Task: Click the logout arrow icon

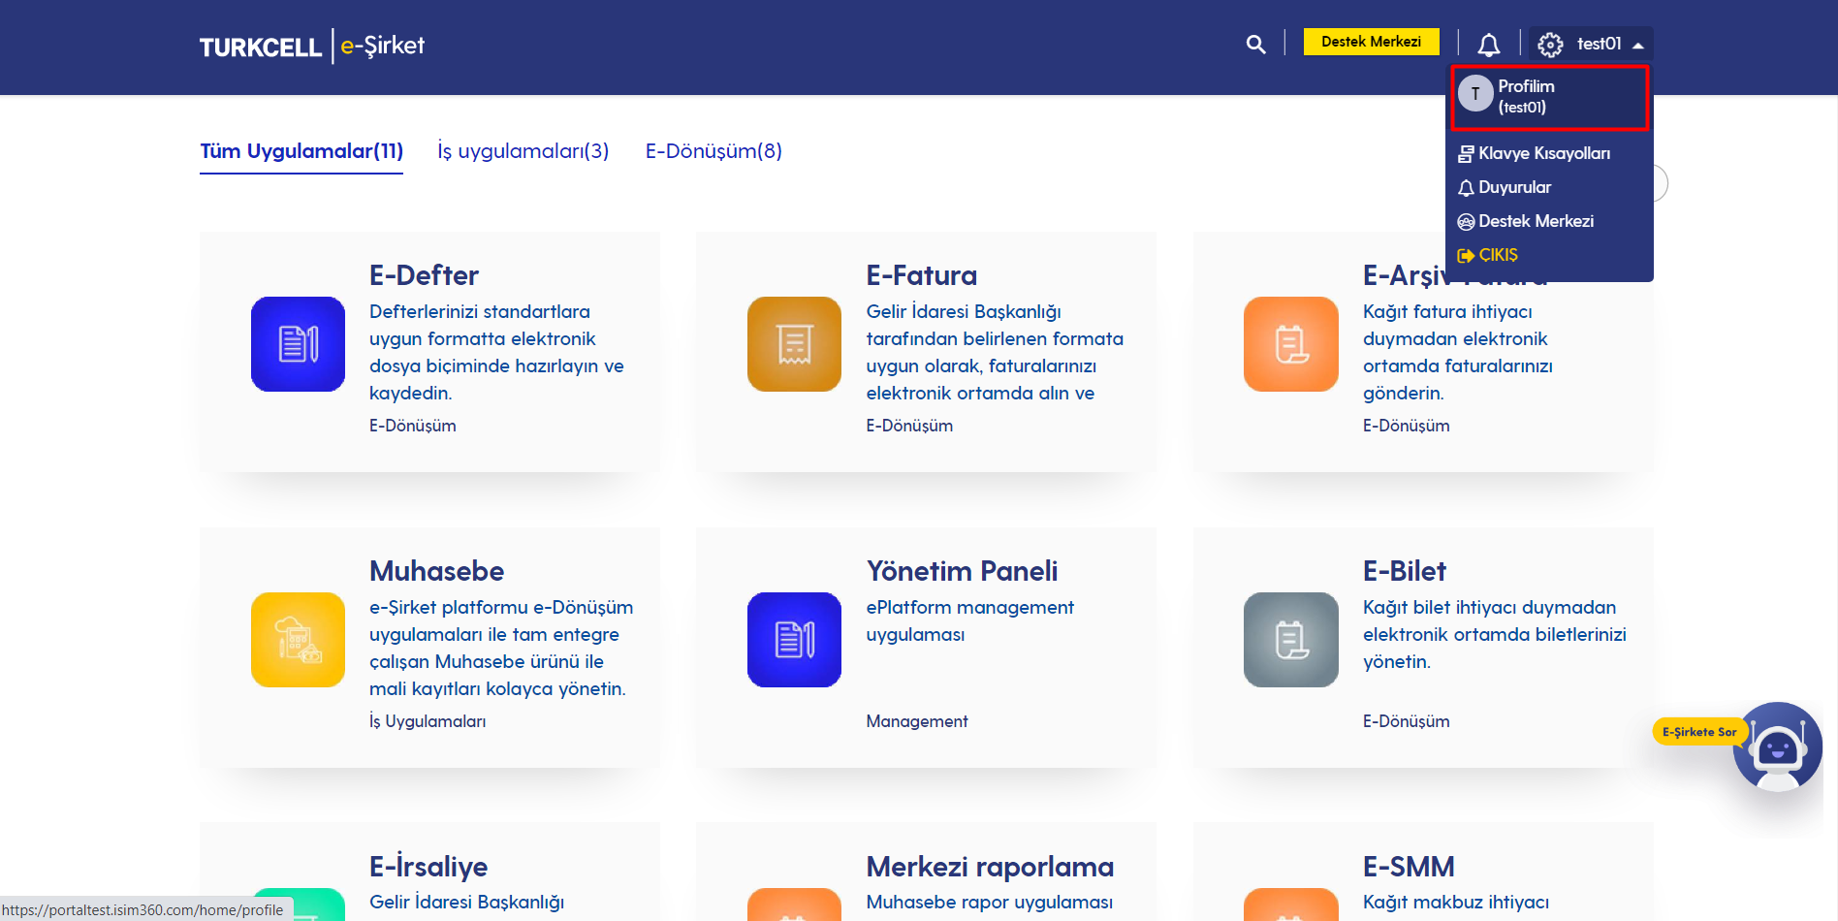Action: click(1466, 256)
